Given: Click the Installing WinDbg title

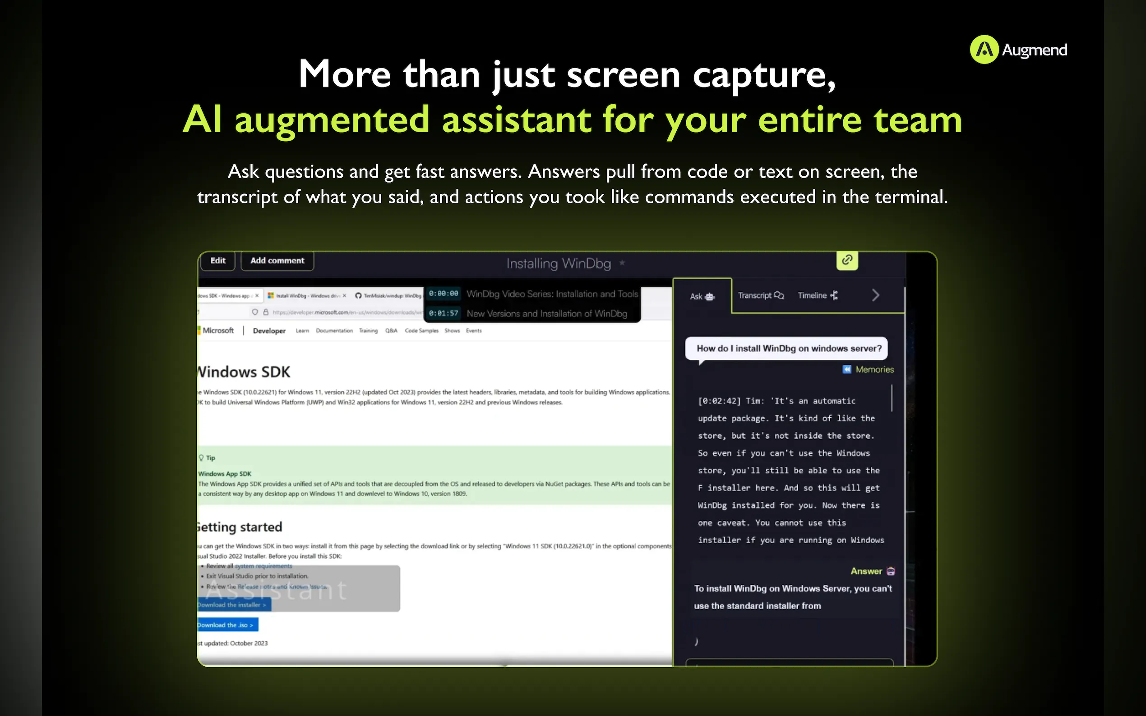Looking at the screenshot, I should point(559,263).
